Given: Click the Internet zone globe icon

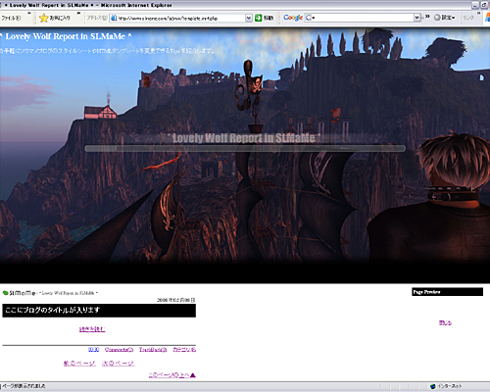Looking at the screenshot, I should 433,386.
